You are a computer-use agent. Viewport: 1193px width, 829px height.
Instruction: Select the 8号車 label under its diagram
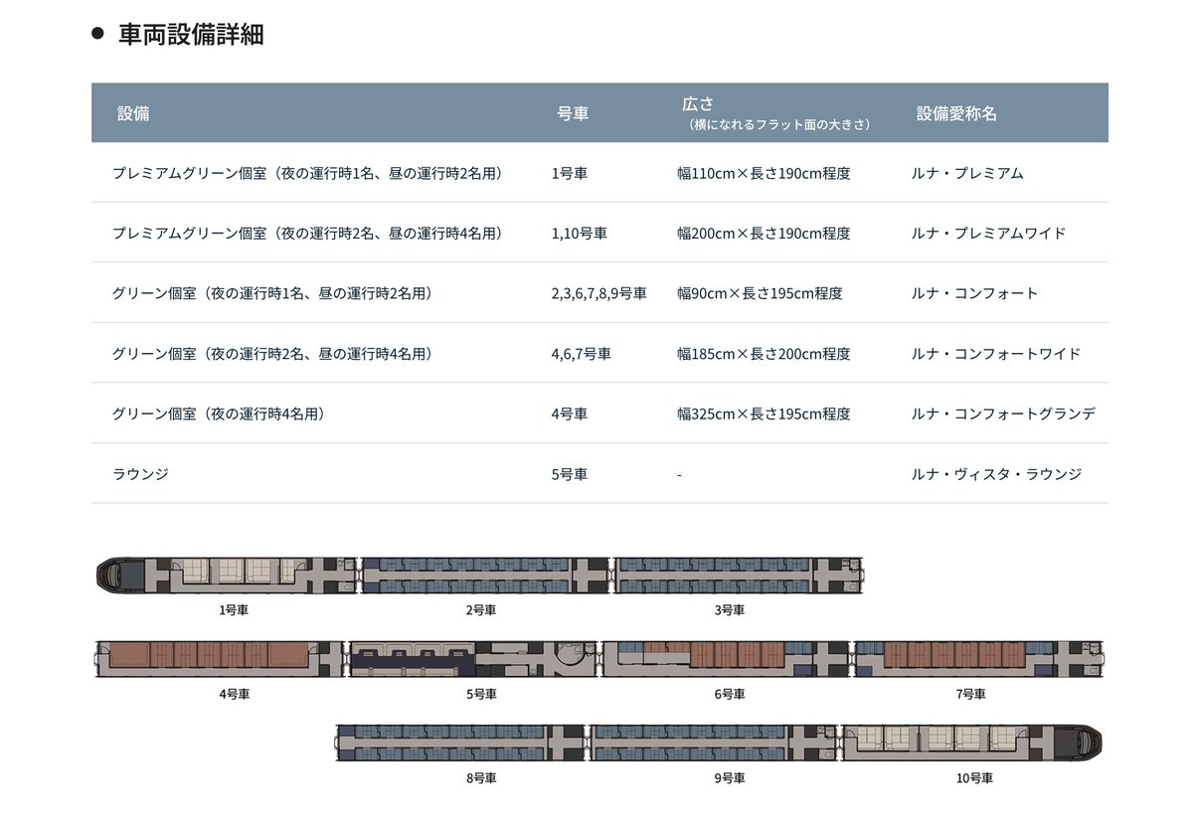tap(481, 778)
